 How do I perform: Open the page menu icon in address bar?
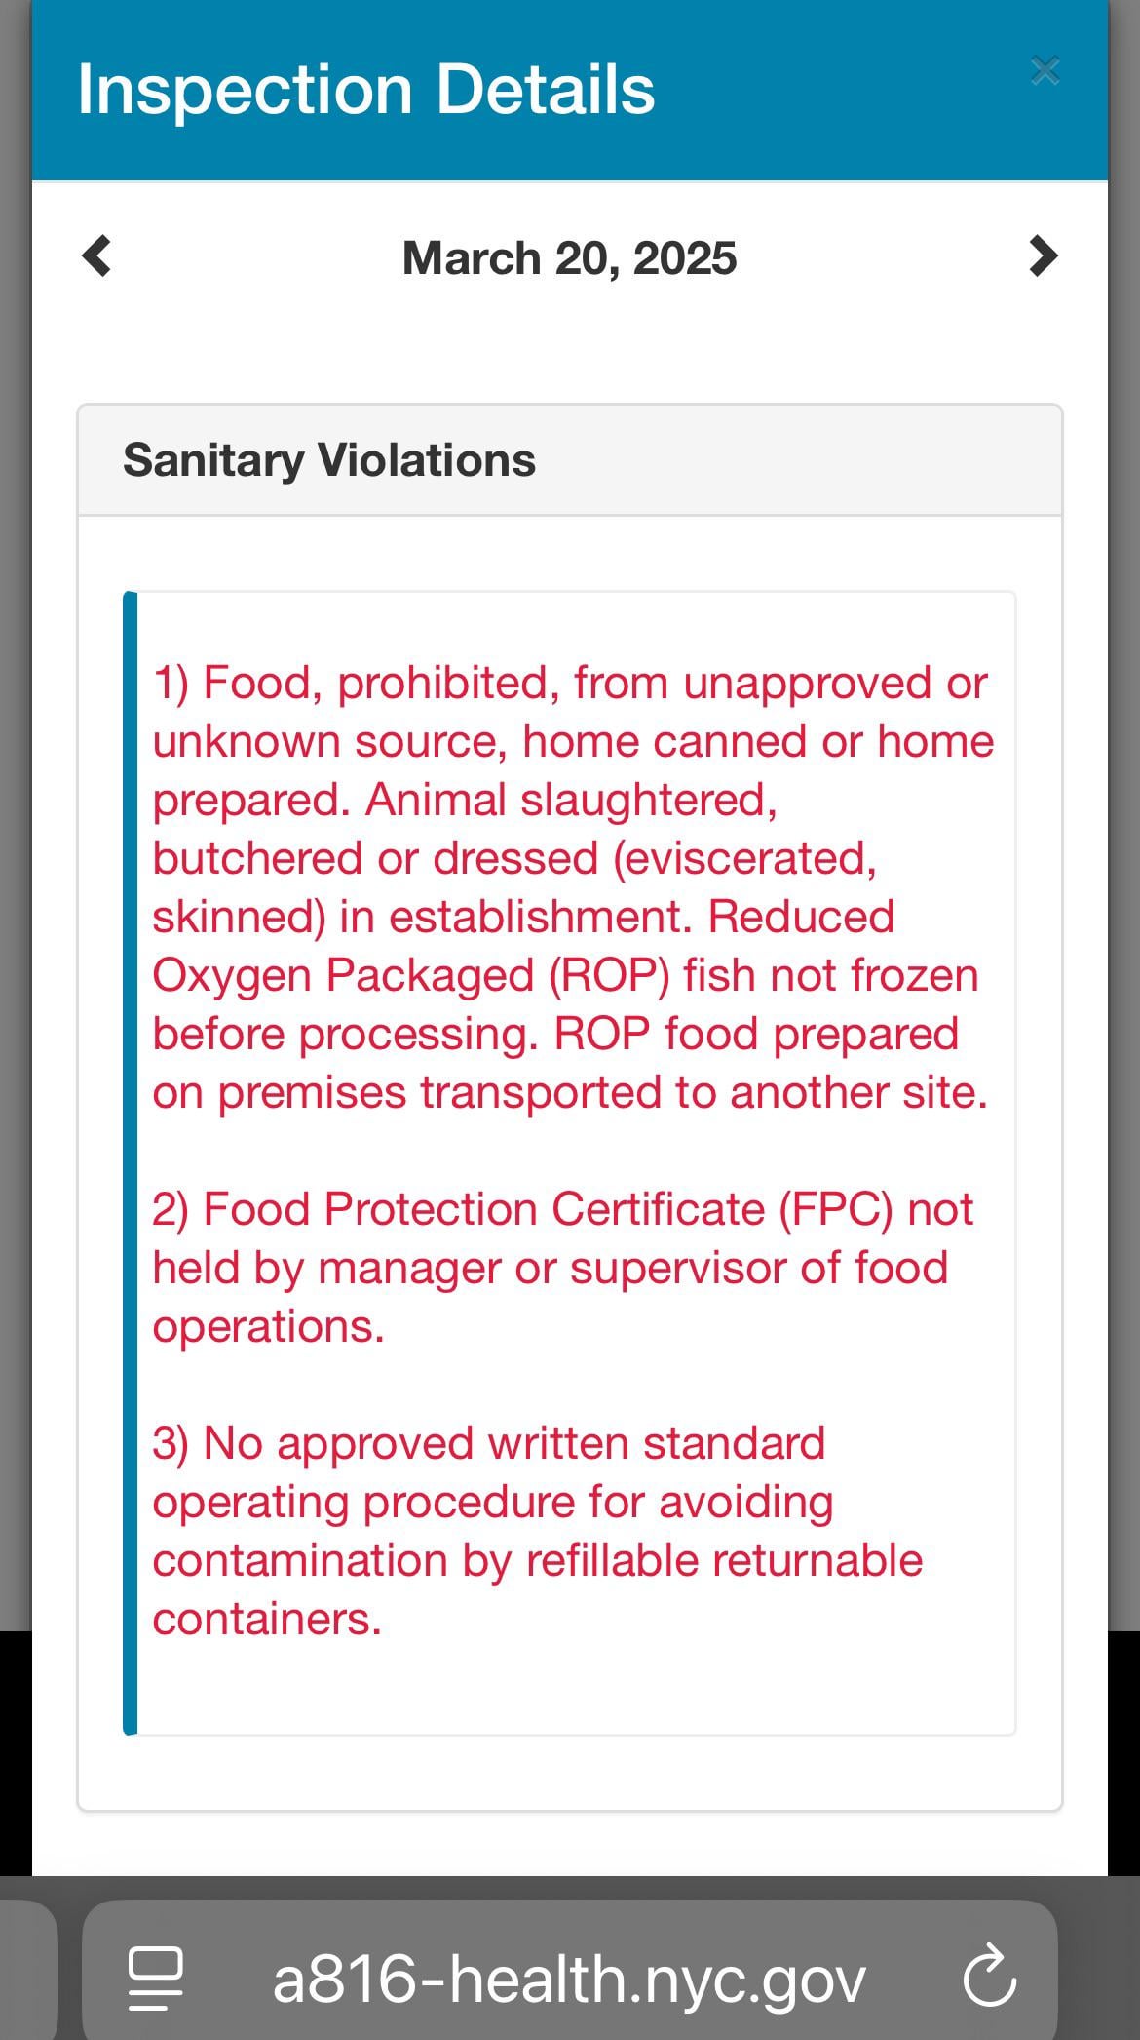[x=156, y=1979]
